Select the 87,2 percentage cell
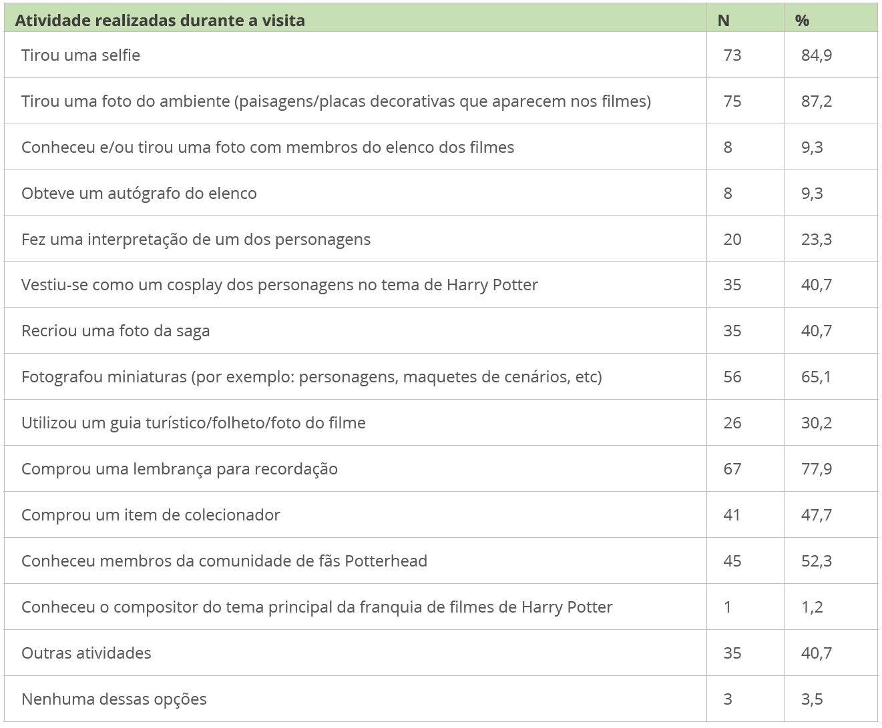This screenshot has height=728, width=882. coord(817,101)
